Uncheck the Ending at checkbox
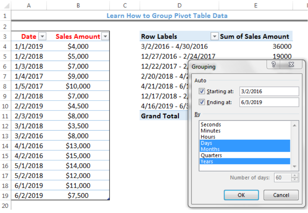 201,102
